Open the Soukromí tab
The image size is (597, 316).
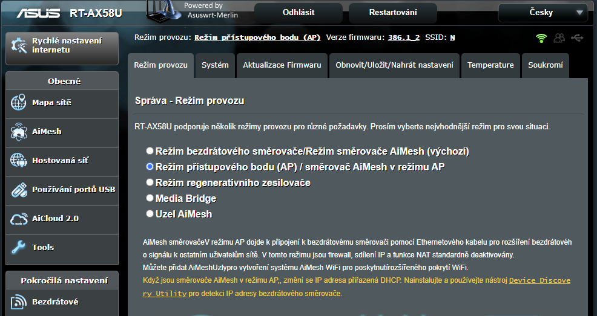click(545, 65)
